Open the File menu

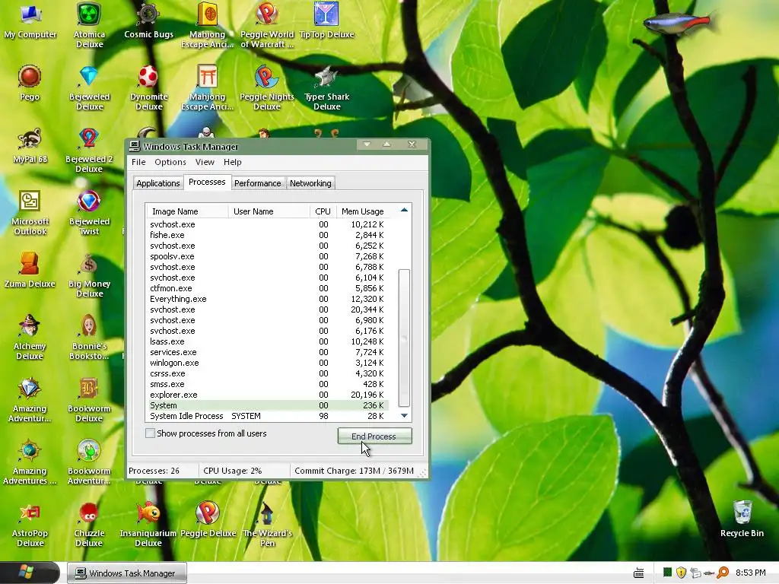click(138, 162)
